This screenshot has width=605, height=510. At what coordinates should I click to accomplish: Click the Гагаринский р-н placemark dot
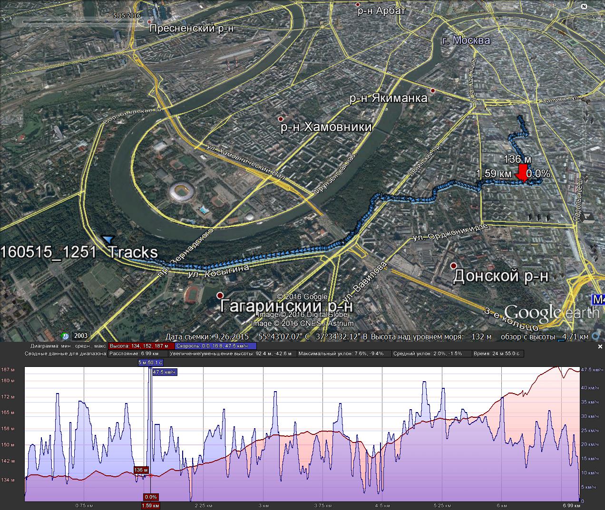pyautogui.click(x=220, y=295)
